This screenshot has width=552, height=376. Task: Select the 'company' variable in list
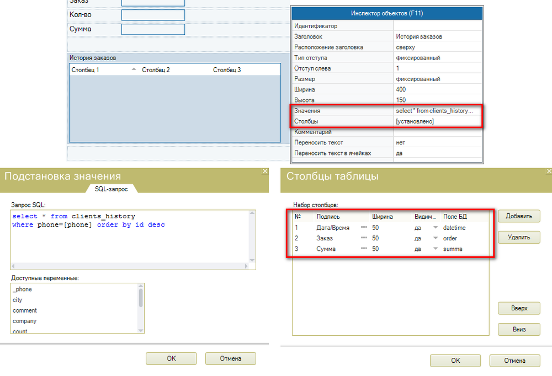coord(25,321)
